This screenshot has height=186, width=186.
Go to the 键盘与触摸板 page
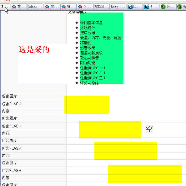coord(91,53)
